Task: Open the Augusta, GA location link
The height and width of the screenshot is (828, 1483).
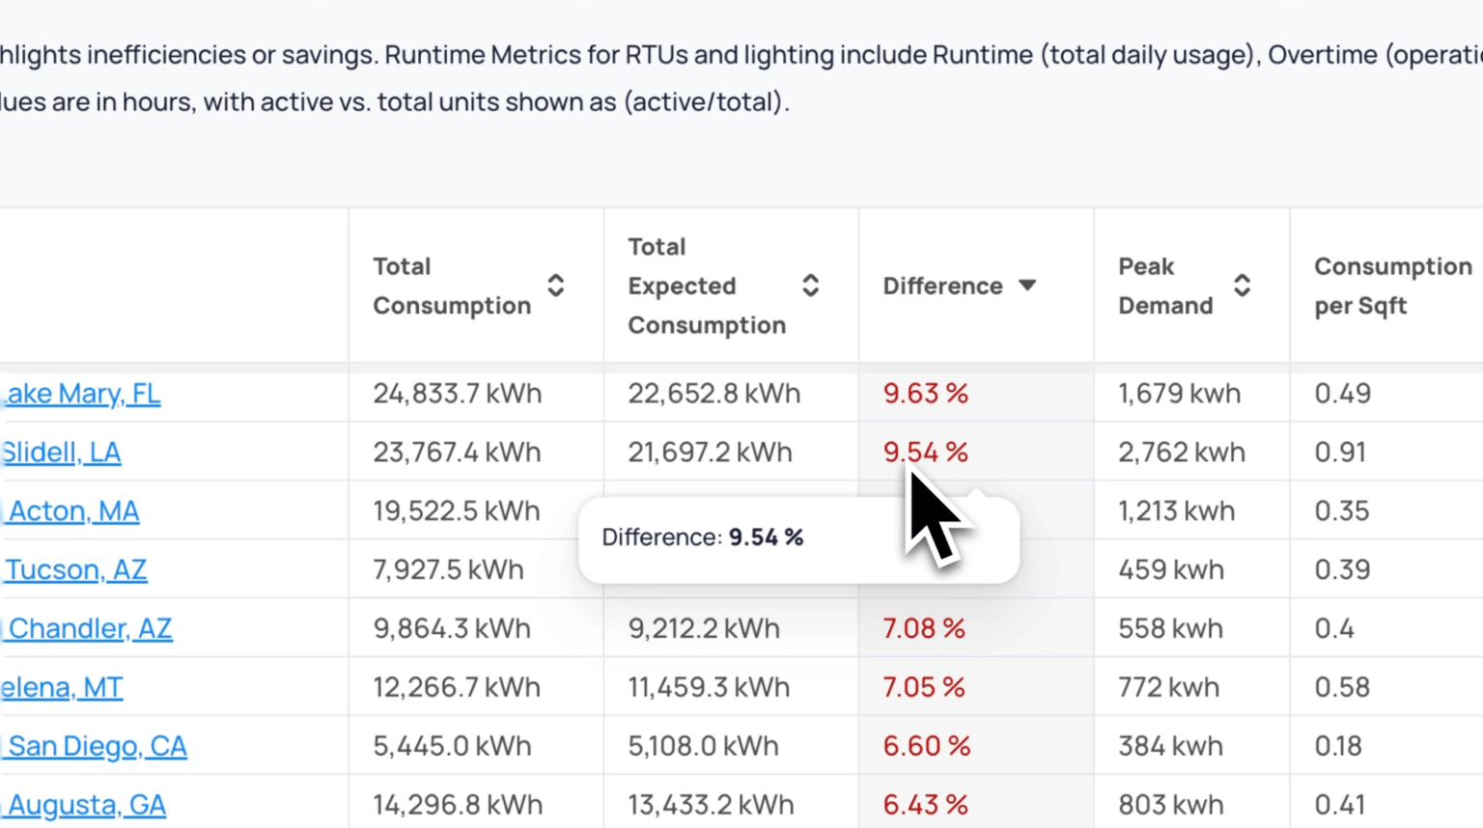Action: tap(87, 805)
